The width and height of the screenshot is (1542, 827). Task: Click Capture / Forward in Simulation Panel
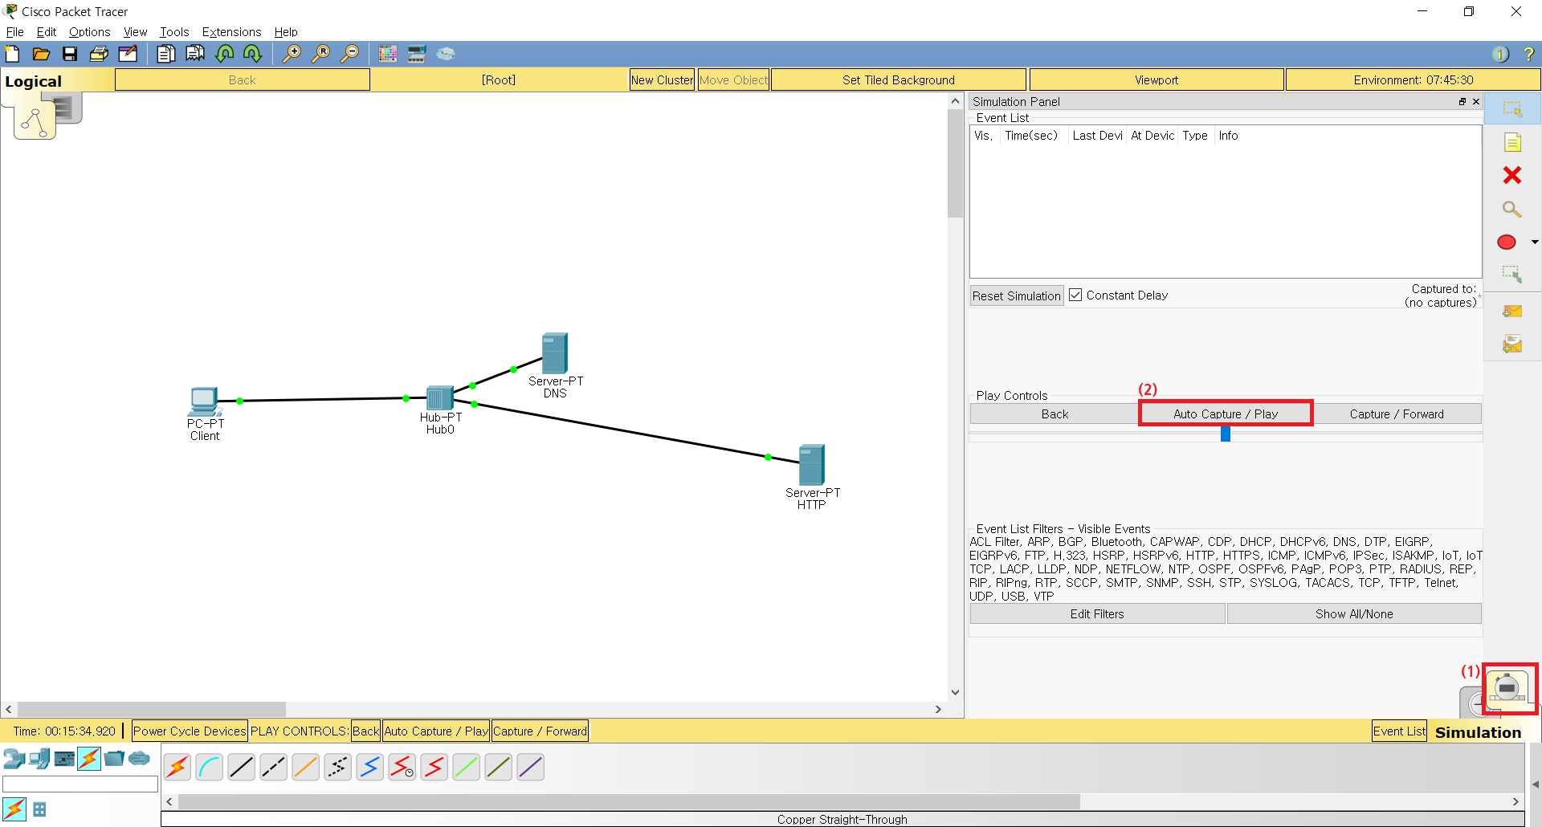tap(1397, 413)
